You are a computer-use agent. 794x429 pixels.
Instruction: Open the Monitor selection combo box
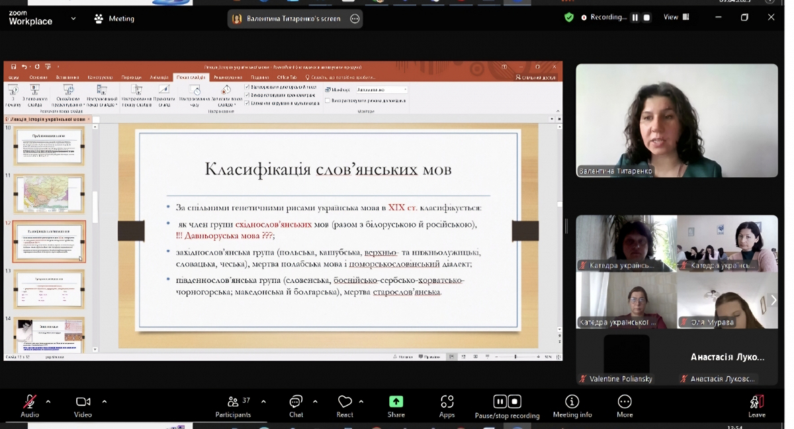(x=380, y=89)
